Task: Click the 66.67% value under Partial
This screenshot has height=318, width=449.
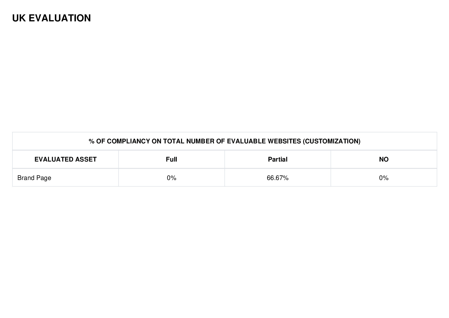Action: 278,178
